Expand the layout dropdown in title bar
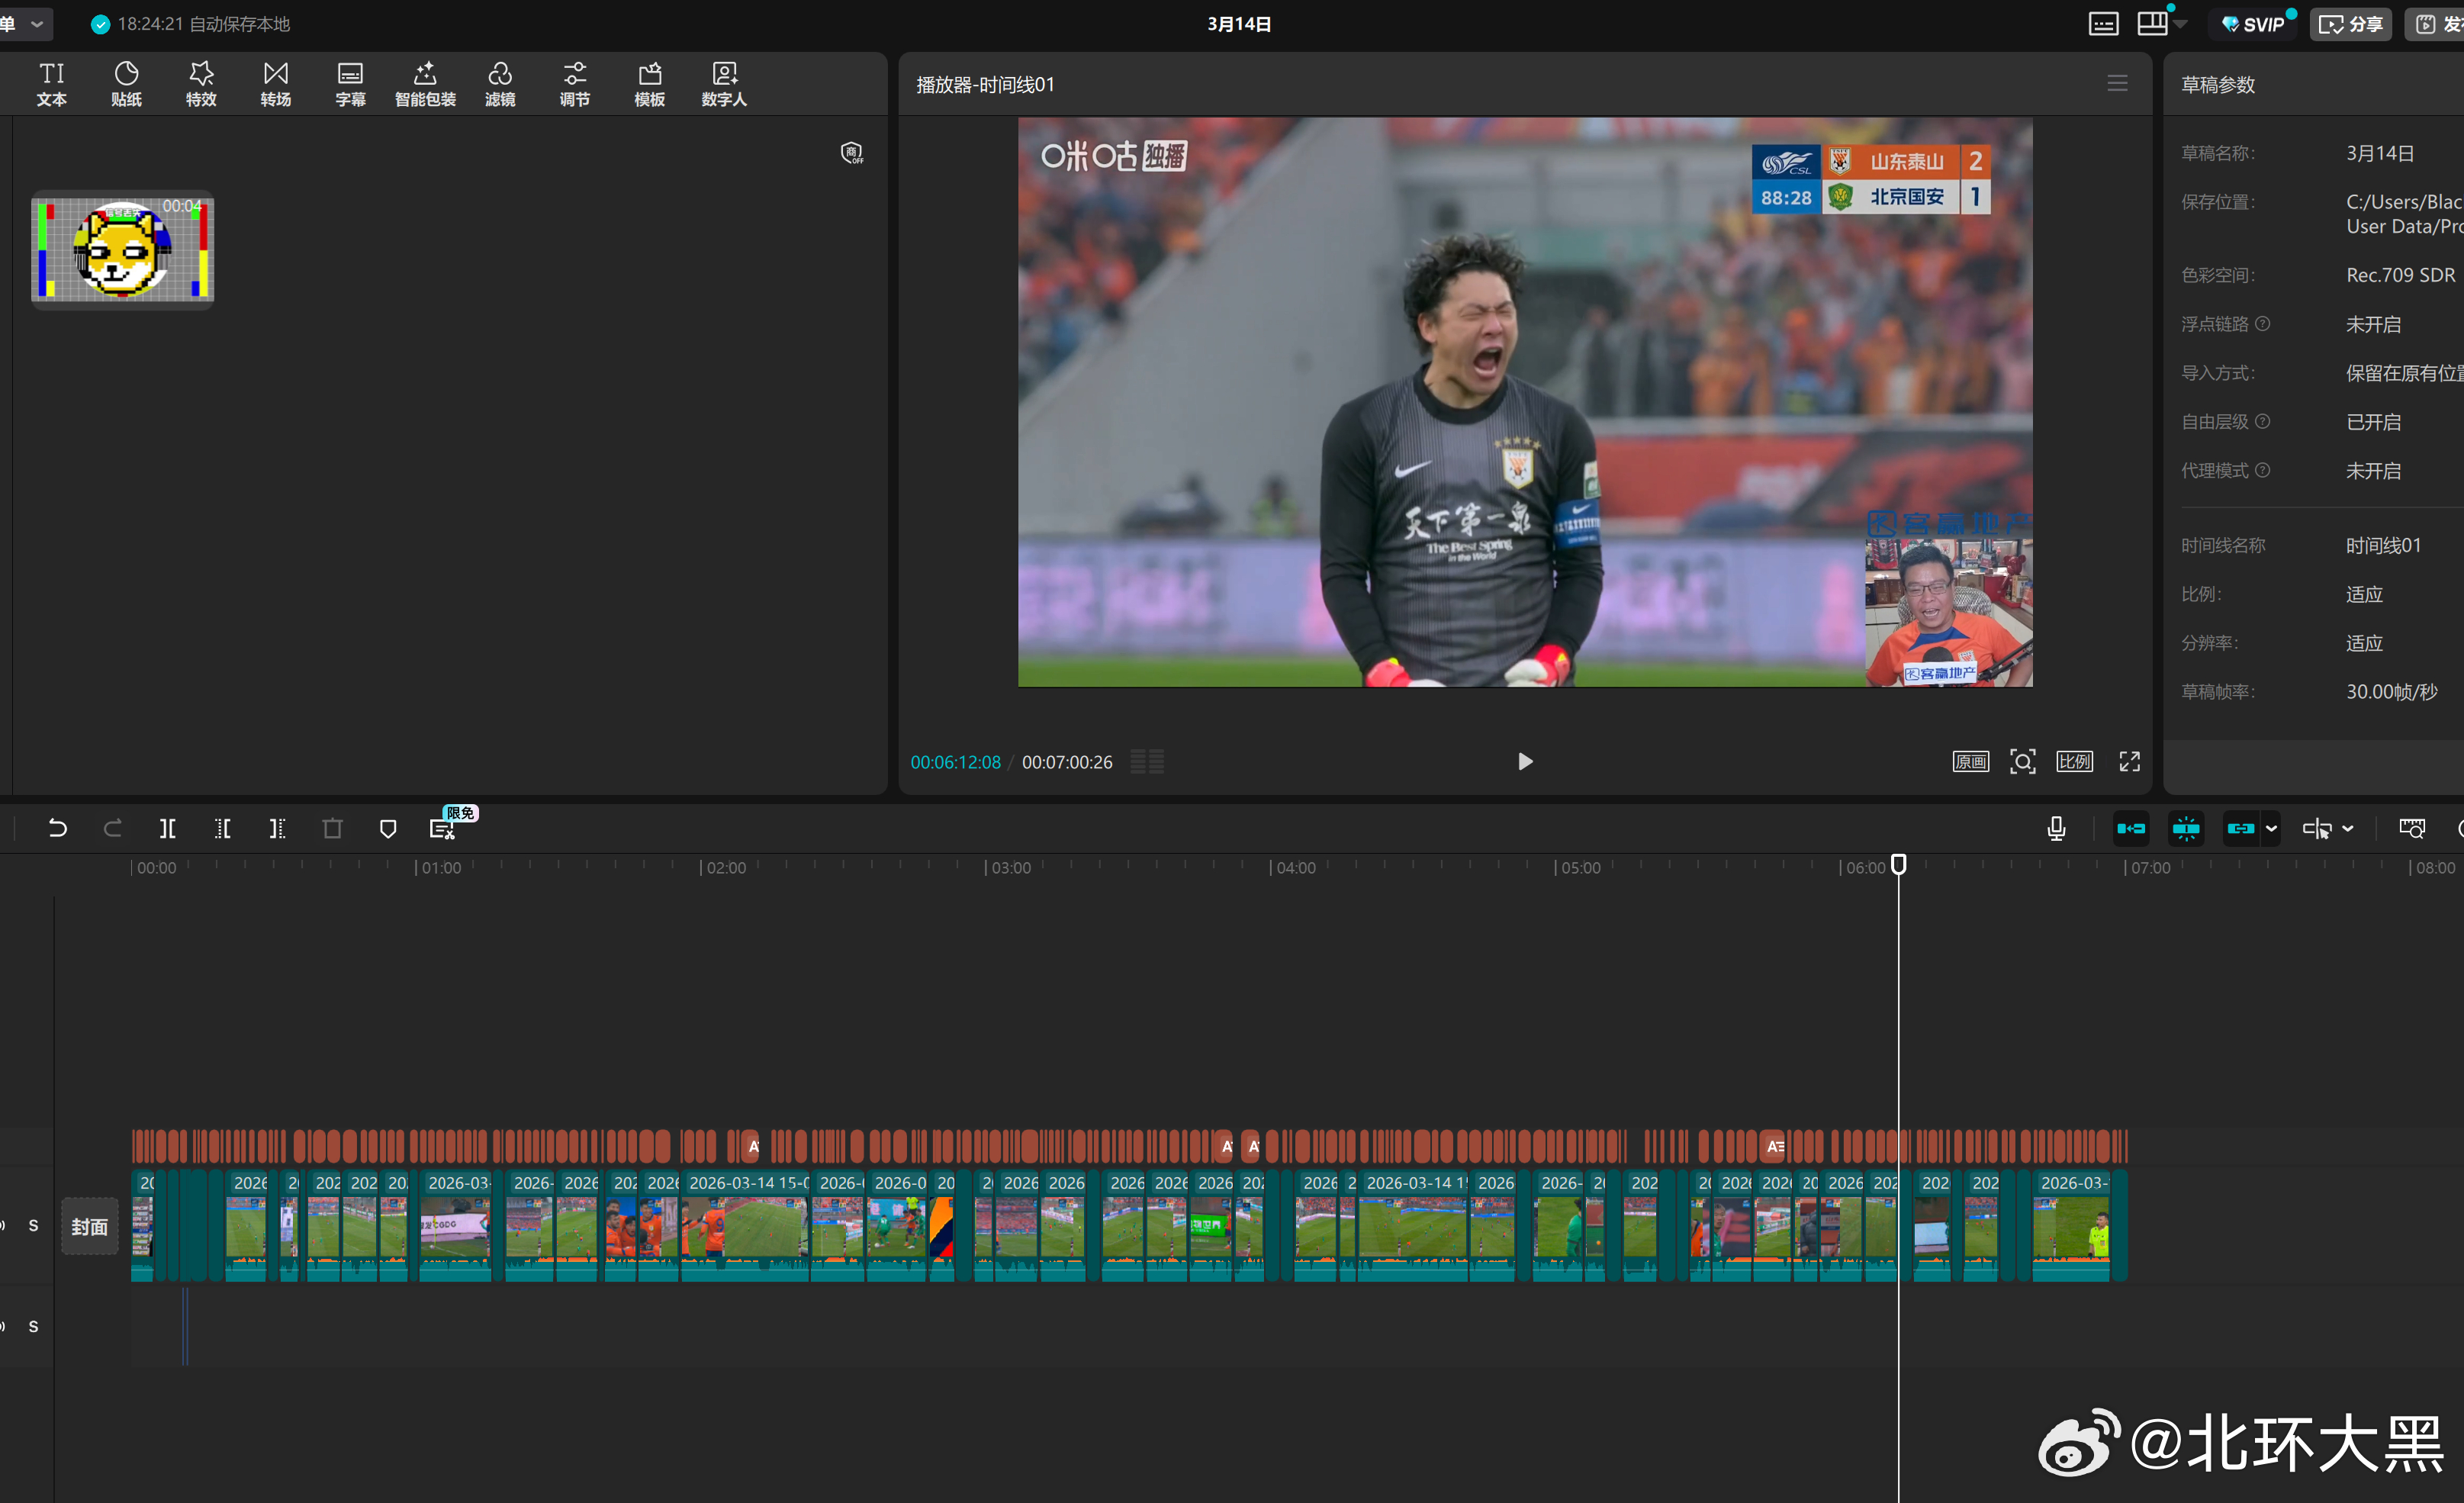Image resolution: width=2464 pixels, height=1503 pixels. [2180, 24]
